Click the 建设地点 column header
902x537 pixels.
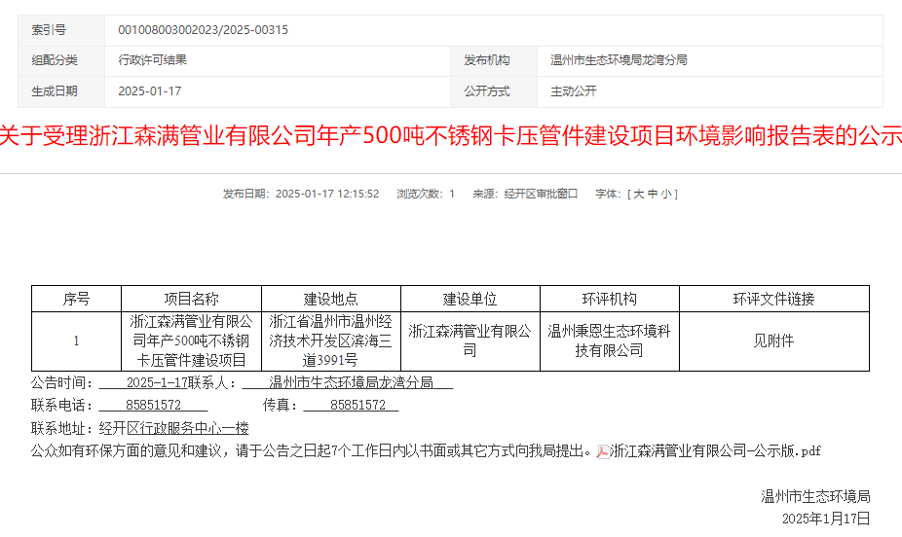(331, 299)
